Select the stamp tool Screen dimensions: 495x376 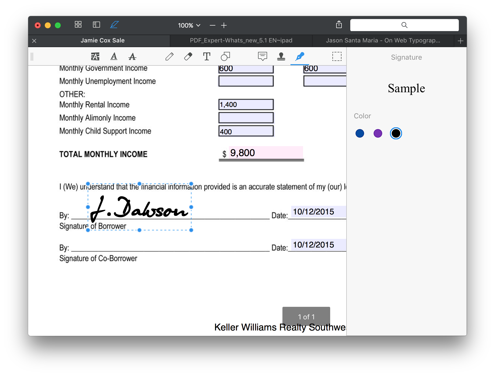tap(281, 56)
